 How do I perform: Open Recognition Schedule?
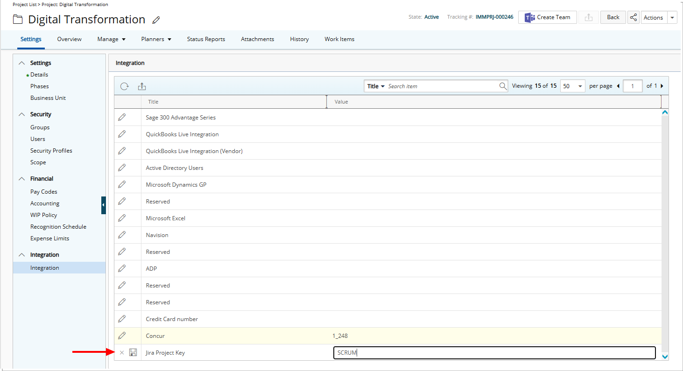(x=58, y=227)
